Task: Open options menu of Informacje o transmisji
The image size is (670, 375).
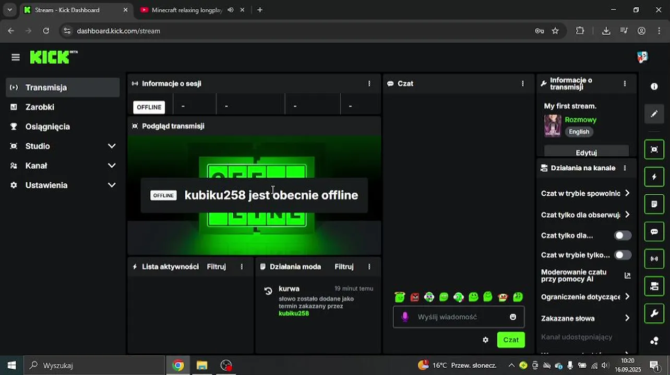Action: (x=625, y=83)
